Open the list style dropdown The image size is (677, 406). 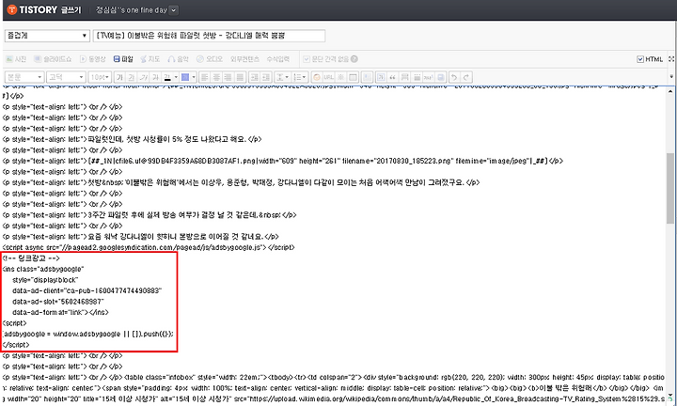point(300,77)
